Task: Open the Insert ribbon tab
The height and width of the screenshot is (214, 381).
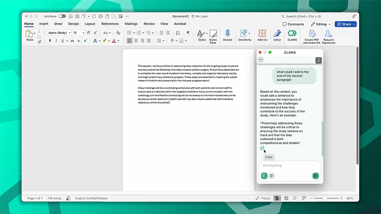Action: (x=44, y=24)
